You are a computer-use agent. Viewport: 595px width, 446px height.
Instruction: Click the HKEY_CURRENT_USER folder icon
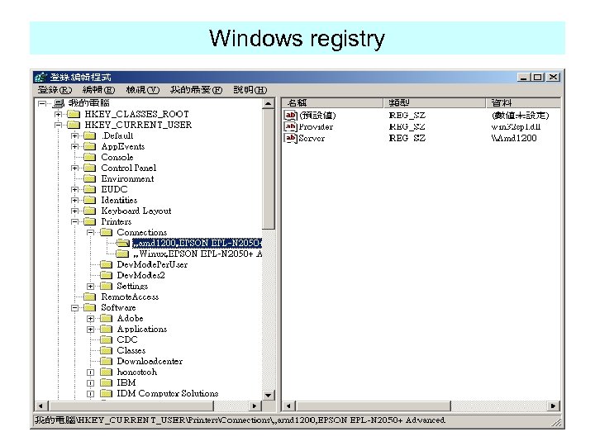click(74, 125)
